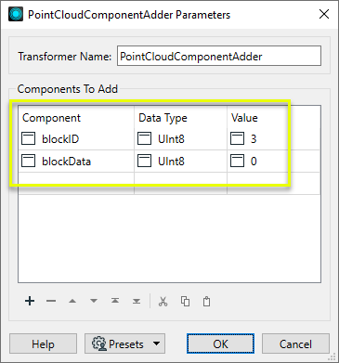Screen dimensions: 339x363
Task: Click the OK button
Action: [220, 344]
